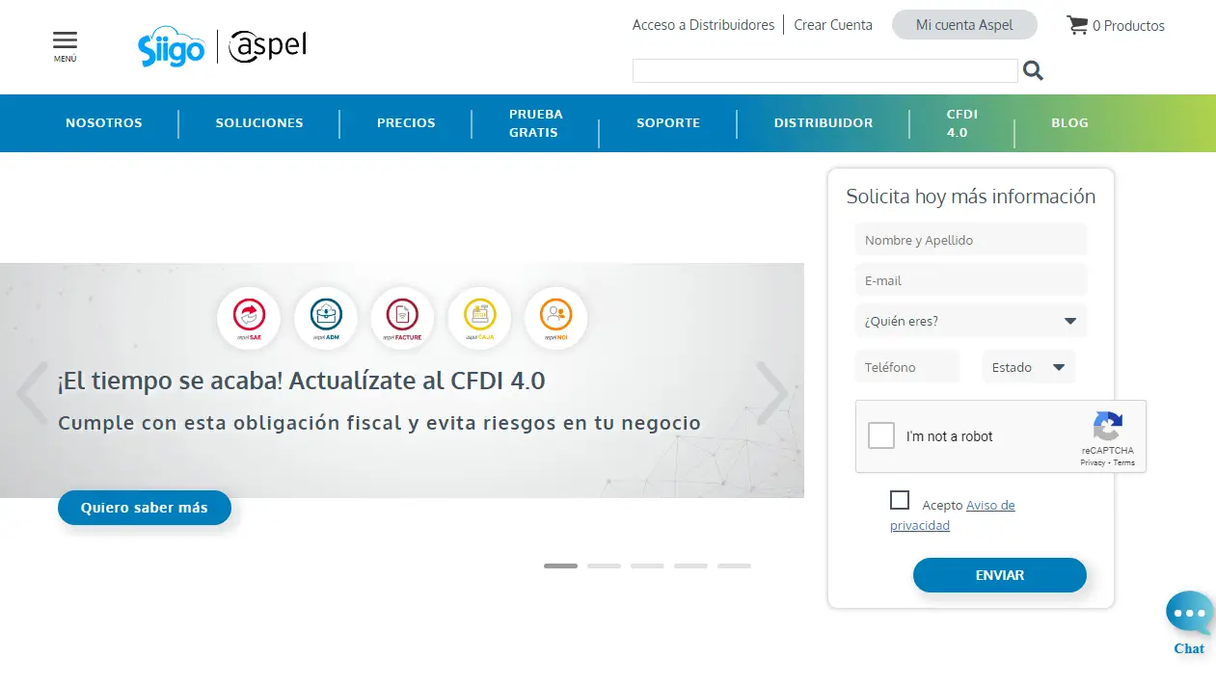1216x684 pixels.
Task: Click the Crear Cuenta link
Action: tap(833, 25)
